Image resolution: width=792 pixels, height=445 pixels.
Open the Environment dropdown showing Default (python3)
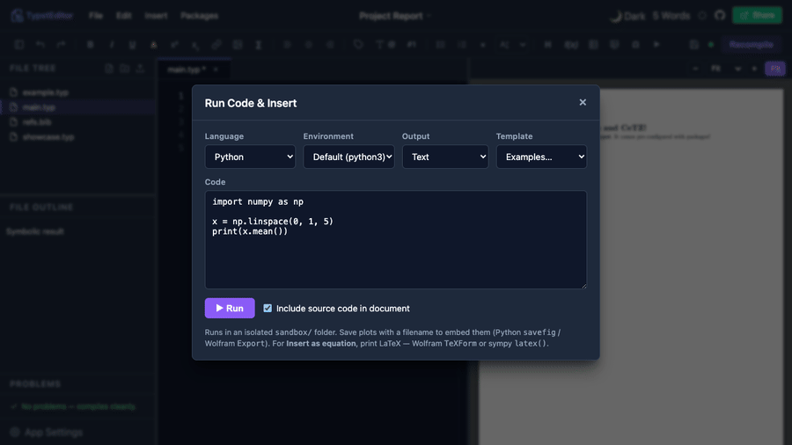348,157
